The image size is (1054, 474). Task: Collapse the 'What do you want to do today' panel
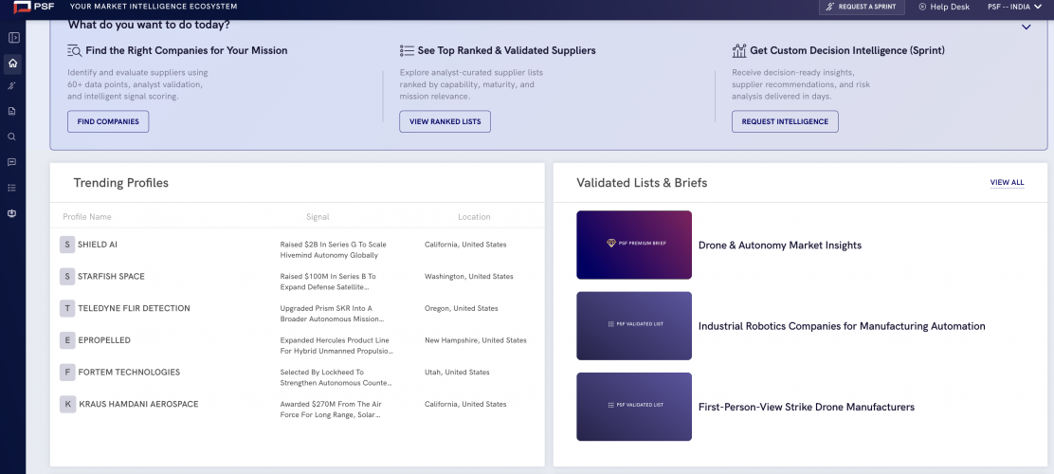1026,27
